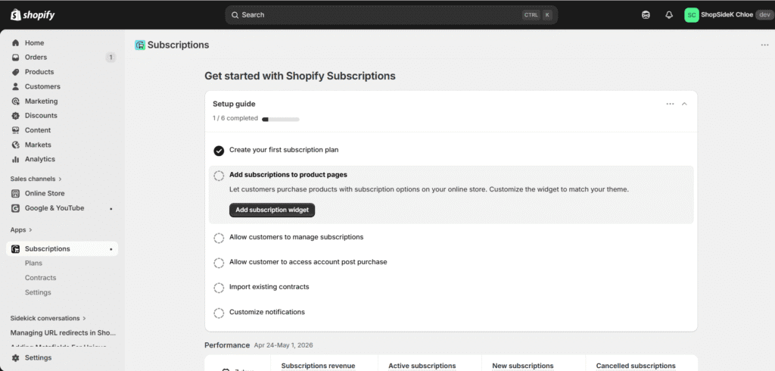This screenshot has width=775, height=371.
Task: Click the Online Store storefront icon
Action: coord(15,193)
